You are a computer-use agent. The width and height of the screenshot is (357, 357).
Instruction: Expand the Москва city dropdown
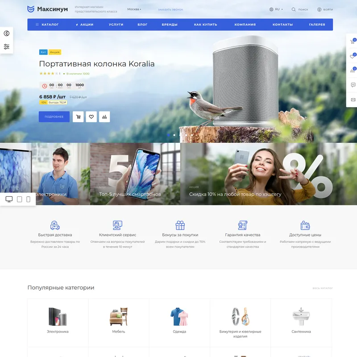134,9
